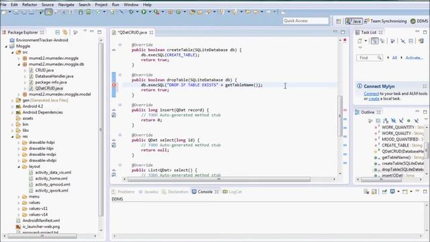Click the Save icon in the toolbar
Viewport: 430px width, 242px height.
point(16,12)
